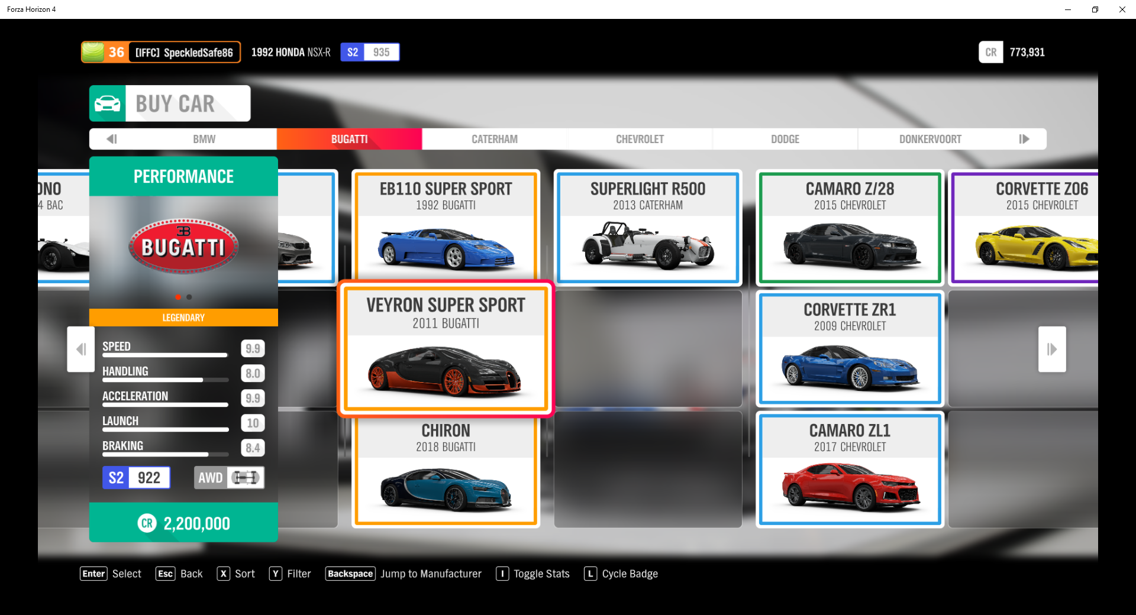This screenshot has width=1136, height=615.
Task: Click the back arrow before BMW
Action: [111, 139]
